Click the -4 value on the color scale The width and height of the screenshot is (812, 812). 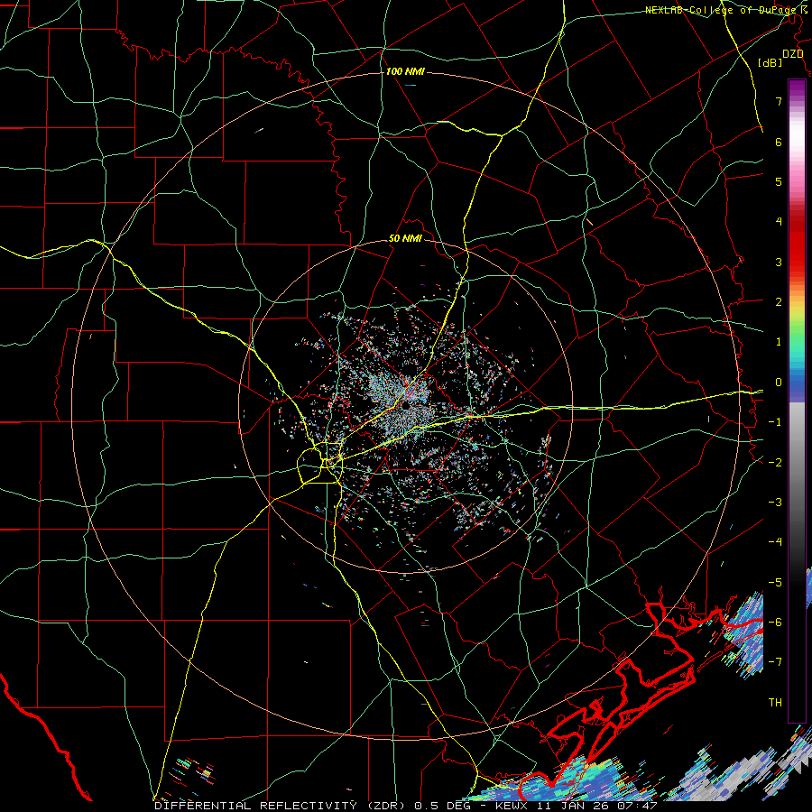[775, 542]
